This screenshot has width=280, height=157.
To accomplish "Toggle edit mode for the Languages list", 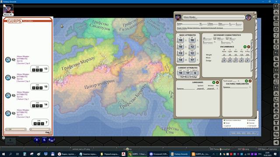I will tap(217, 82).
